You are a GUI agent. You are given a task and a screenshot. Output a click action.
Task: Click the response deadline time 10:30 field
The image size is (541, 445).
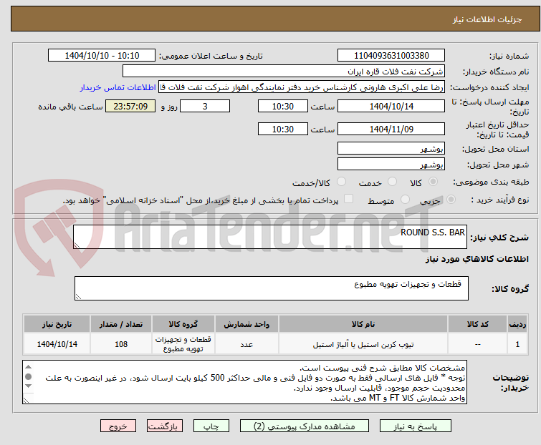coord(282,106)
